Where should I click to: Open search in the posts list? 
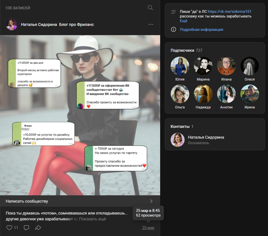150,8
